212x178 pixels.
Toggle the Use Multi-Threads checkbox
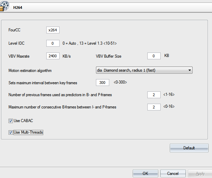click(x=11, y=132)
